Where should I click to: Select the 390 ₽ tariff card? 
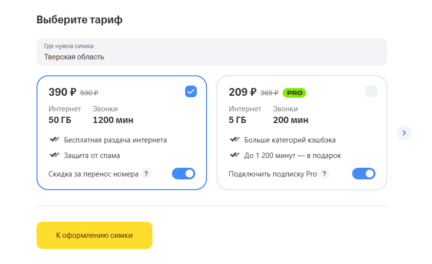click(x=121, y=133)
